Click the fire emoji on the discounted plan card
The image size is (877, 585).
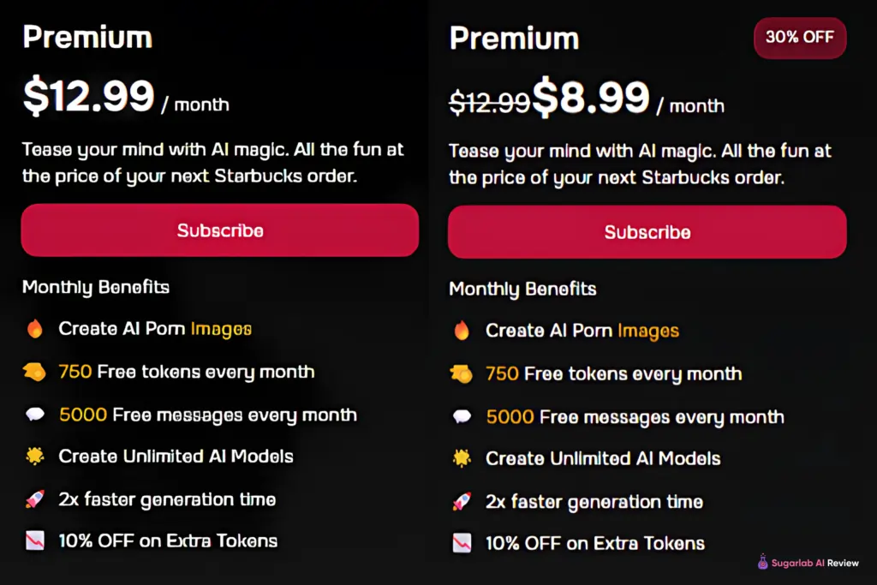(463, 330)
